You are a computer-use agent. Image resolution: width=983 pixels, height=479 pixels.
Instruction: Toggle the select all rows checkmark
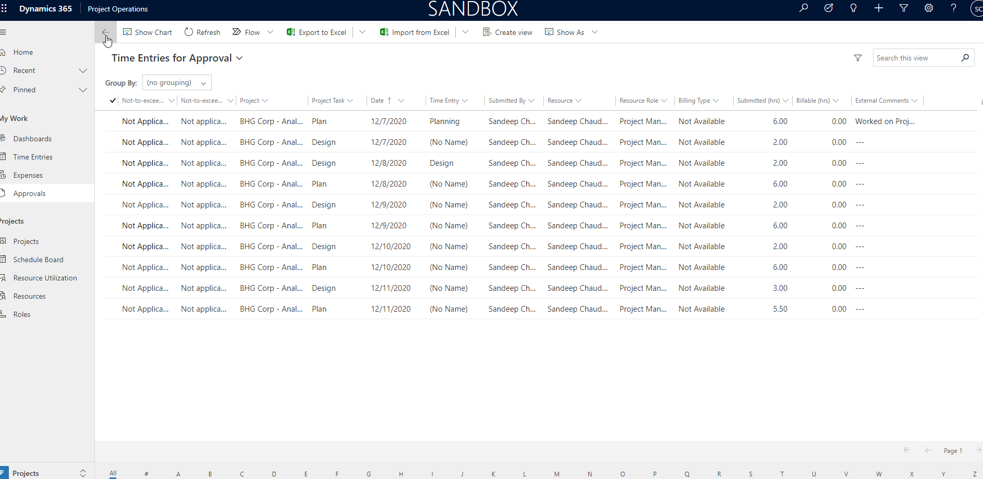pyautogui.click(x=113, y=101)
